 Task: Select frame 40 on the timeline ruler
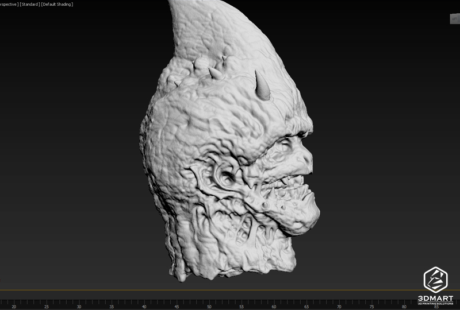tap(144, 307)
